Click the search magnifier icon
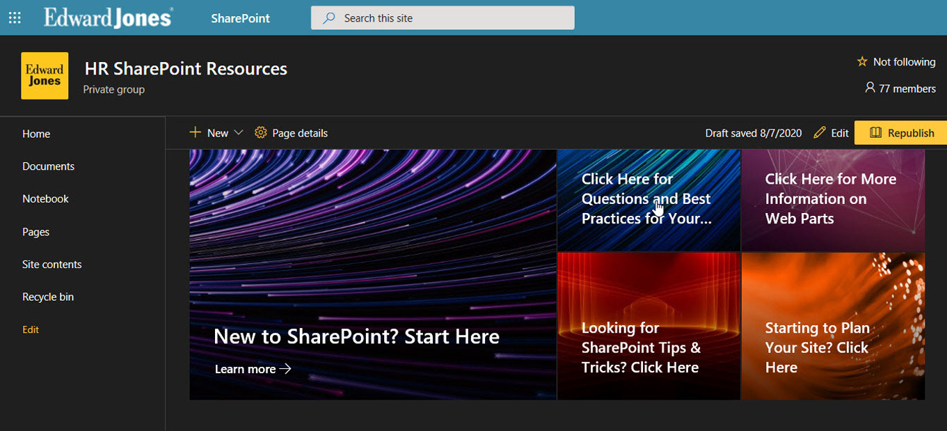This screenshot has height=431, width=947. tap(329, 18)
